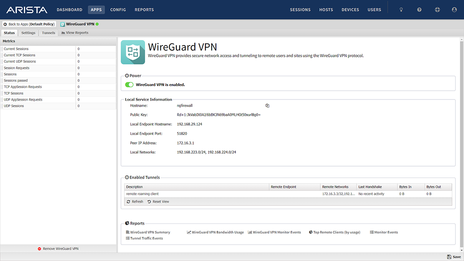464x261 pixels.
Task: Sort tunnels by Bytes Out column
Action: [438, 187]
